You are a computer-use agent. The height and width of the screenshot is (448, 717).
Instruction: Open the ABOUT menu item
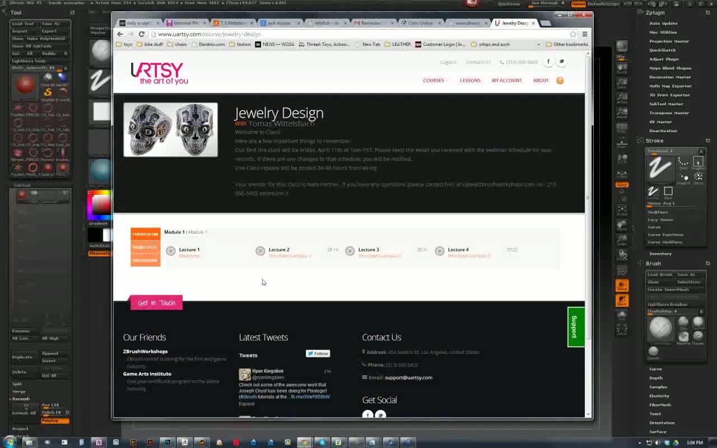pos(541,81)
